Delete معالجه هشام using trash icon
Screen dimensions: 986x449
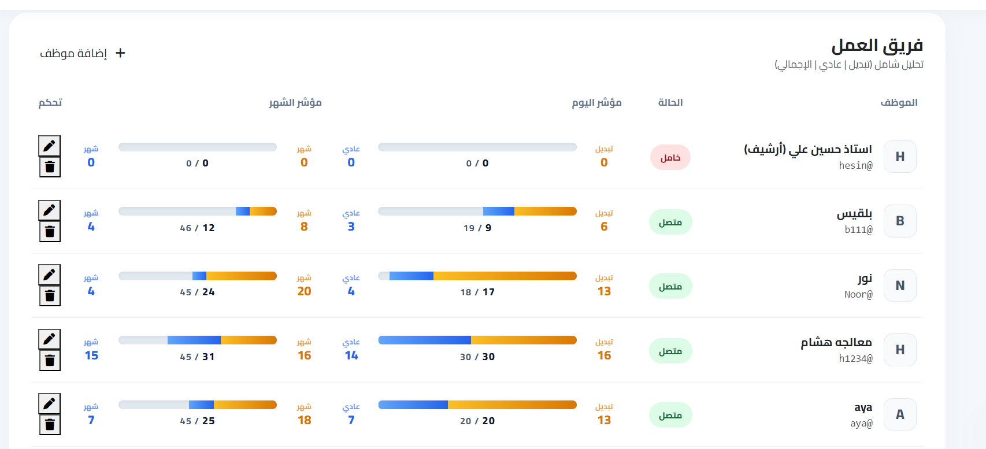click(50, 360)
